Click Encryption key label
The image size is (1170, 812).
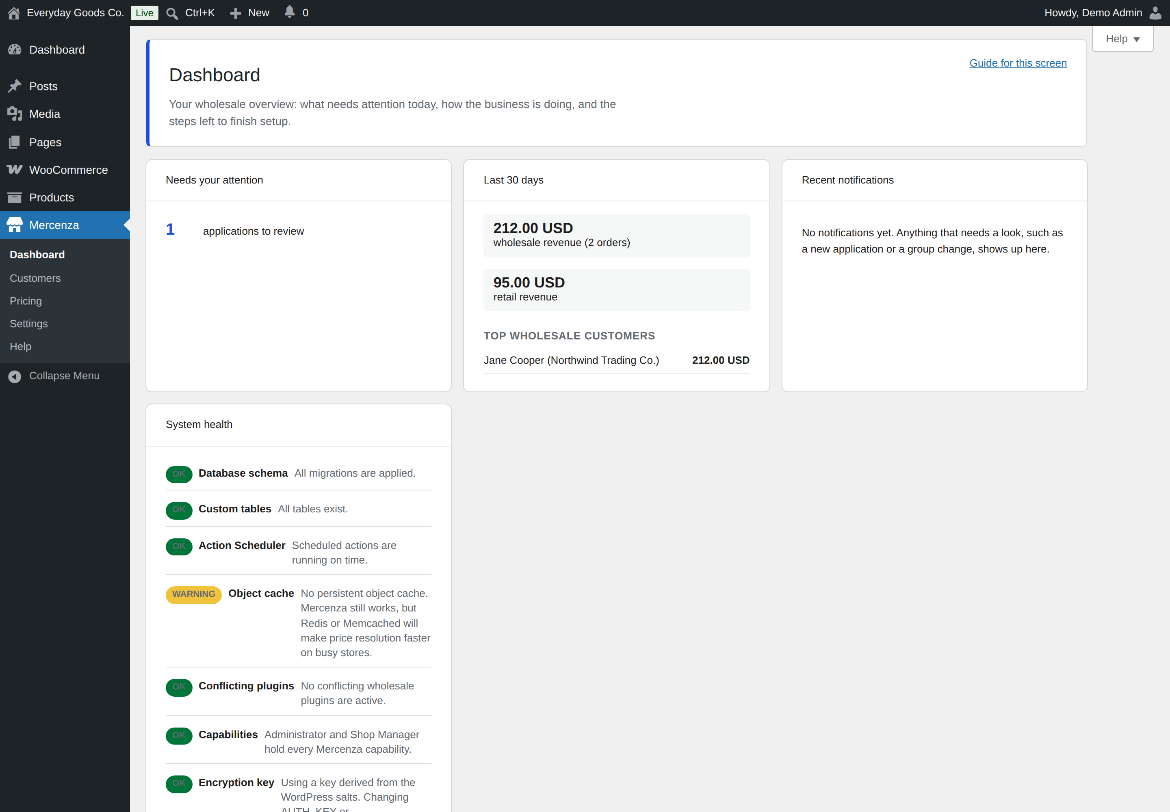(x=236, y=782)
